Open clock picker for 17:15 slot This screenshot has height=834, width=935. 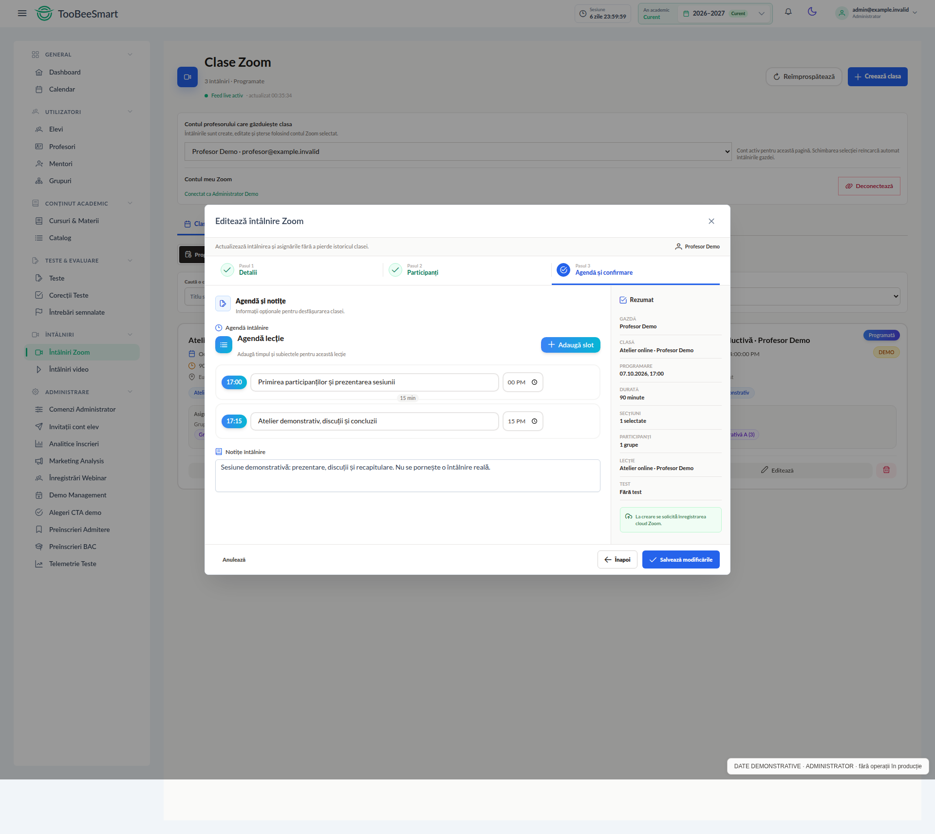[x=534, y=421]
